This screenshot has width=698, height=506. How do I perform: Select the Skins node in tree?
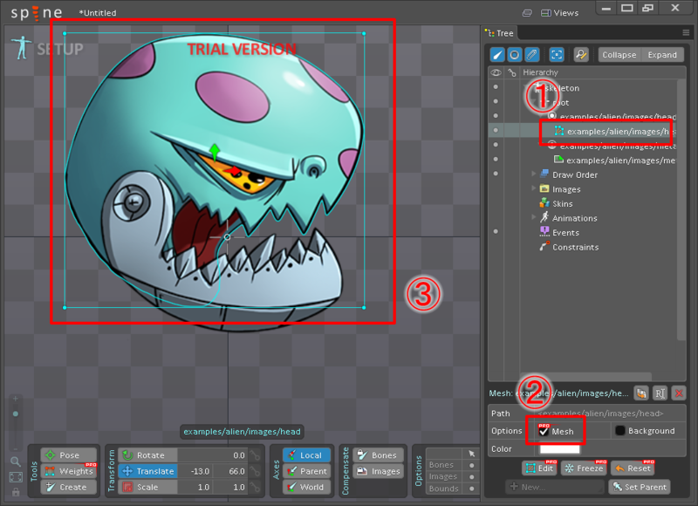[x=562, y=203]
